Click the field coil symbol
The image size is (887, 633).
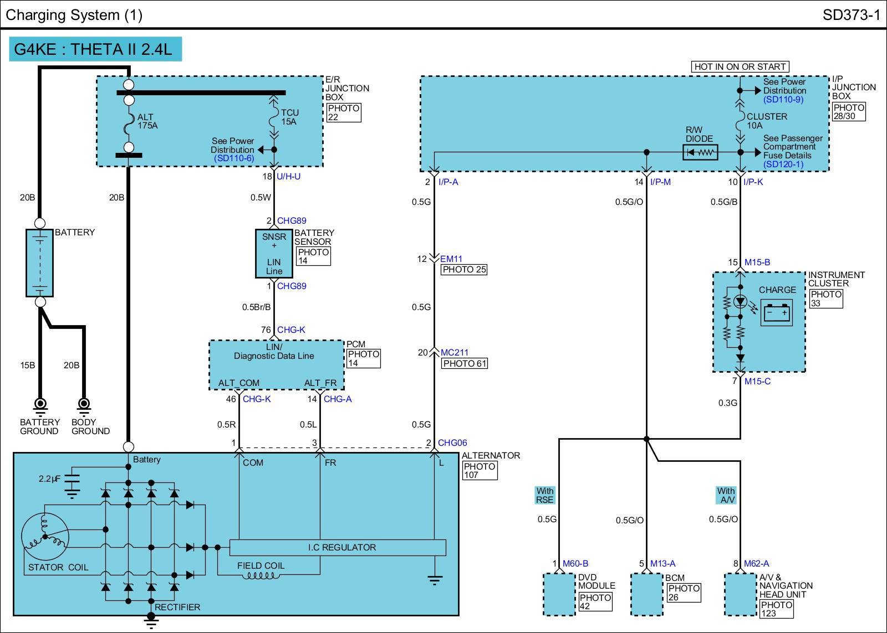[261, 576]
